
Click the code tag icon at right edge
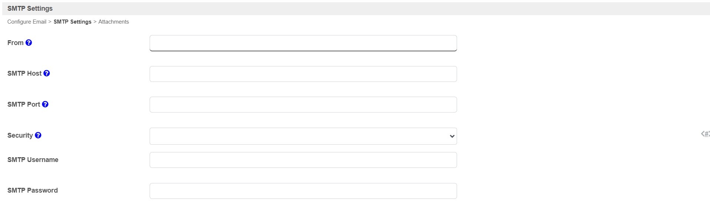(x=705, y=134)
